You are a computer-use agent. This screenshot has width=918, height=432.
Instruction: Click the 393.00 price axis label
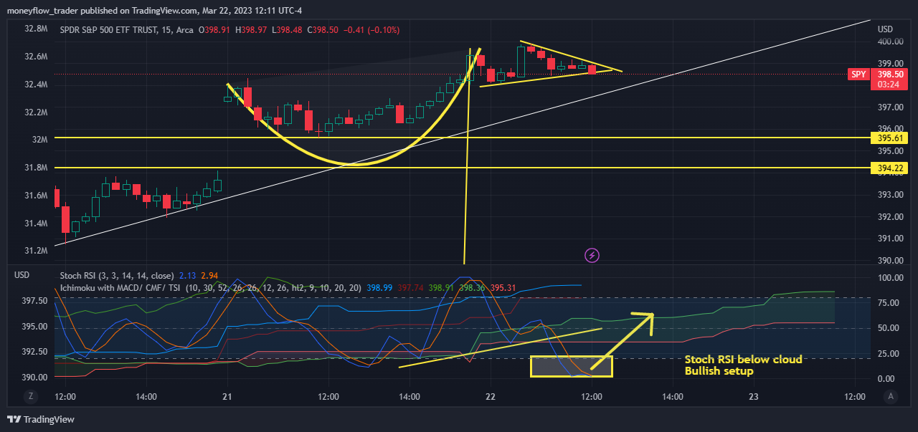pos(890,195)
